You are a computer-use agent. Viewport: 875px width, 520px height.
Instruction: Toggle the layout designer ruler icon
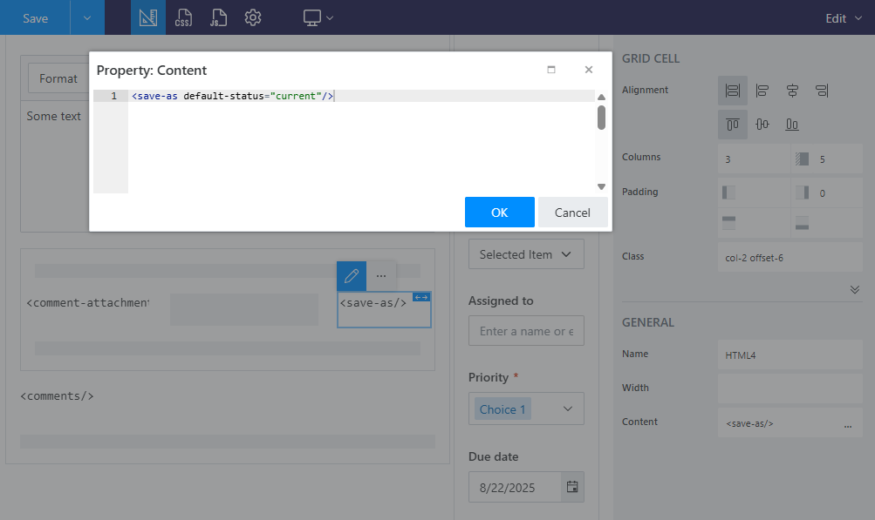[x=148, y=17]
